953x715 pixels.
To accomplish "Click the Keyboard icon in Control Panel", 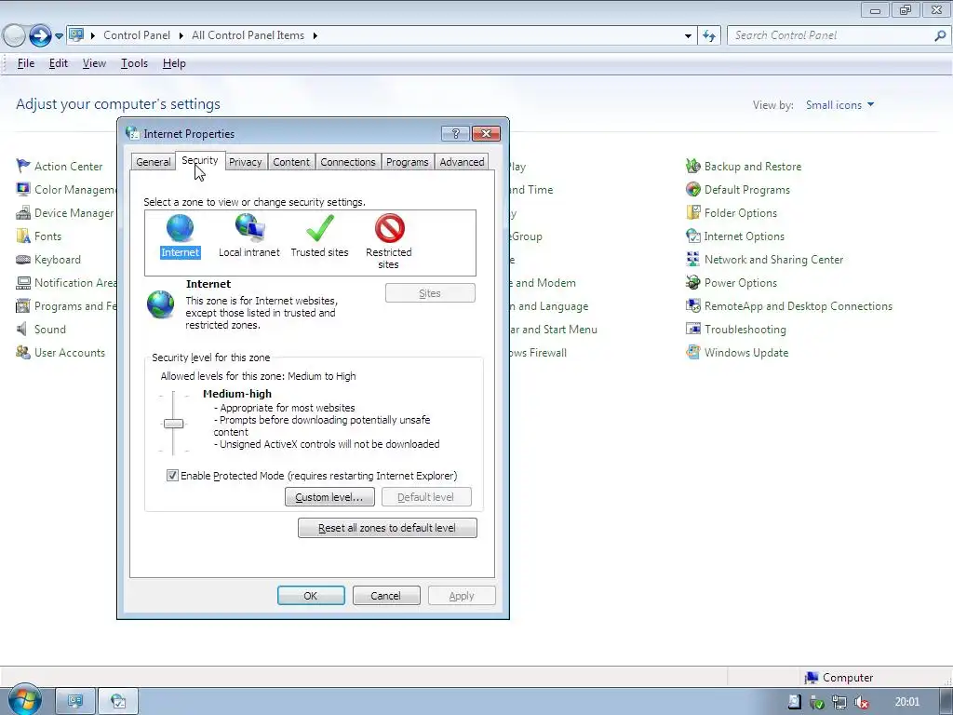I will click(x=23, y=260).
